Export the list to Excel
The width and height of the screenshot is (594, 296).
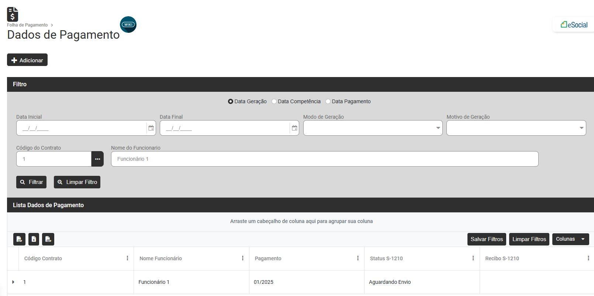point(34,239)
